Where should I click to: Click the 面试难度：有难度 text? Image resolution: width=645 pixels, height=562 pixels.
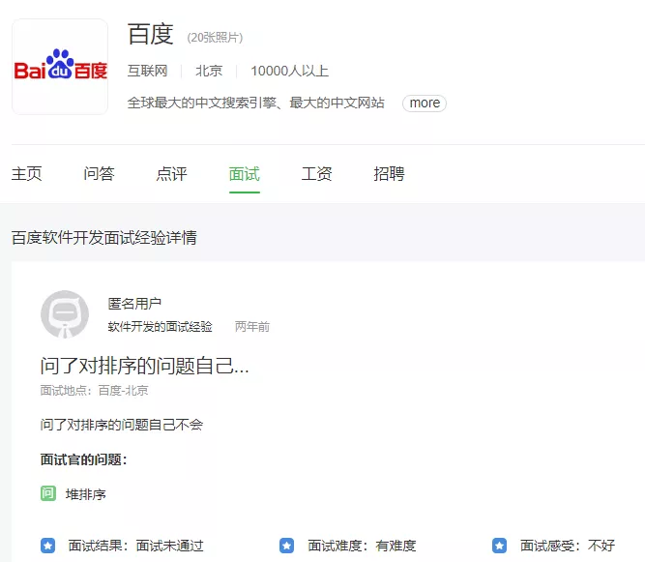362,546
